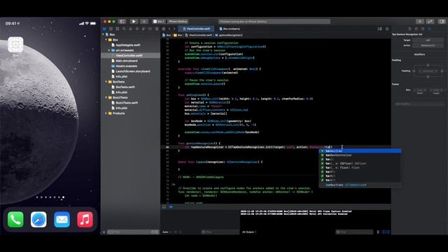Screen dimensions: 448x252
Task: Choose the iPhone run destination
Action: (177, 22)
